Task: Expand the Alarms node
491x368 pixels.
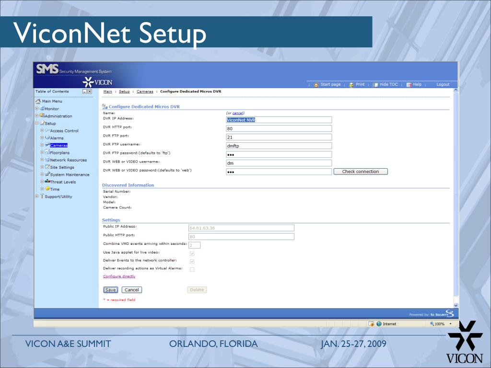Action: pos(42,138)
